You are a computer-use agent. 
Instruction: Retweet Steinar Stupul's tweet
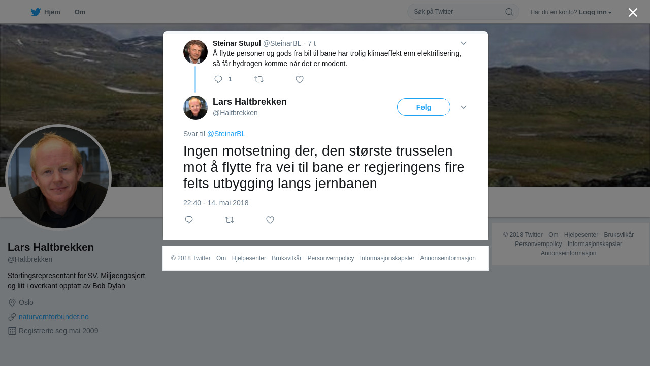tap(259, 79)
